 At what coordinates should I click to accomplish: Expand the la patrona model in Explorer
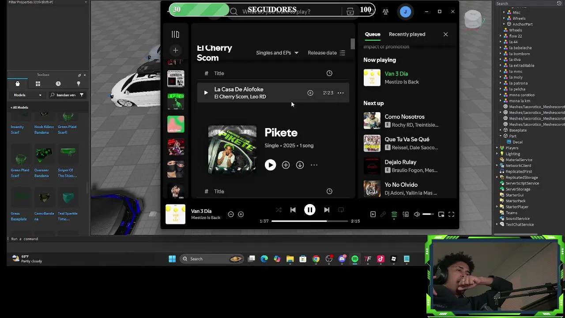[x=501, y=83]
